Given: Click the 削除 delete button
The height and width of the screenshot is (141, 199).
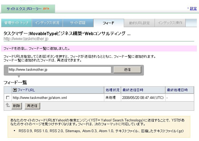Looking at the screenshot, I should click(x=16, y=106).
